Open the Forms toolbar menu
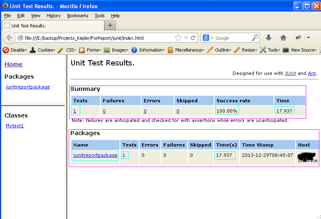Screen dimensions: 321x219 coord(90,50)
